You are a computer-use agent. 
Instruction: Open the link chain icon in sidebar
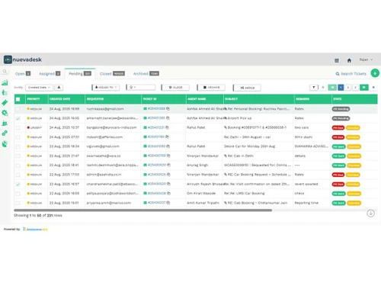(5, 133)
